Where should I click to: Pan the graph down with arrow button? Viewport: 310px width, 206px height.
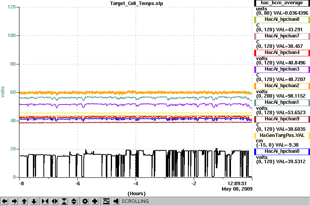pos(34,201)
